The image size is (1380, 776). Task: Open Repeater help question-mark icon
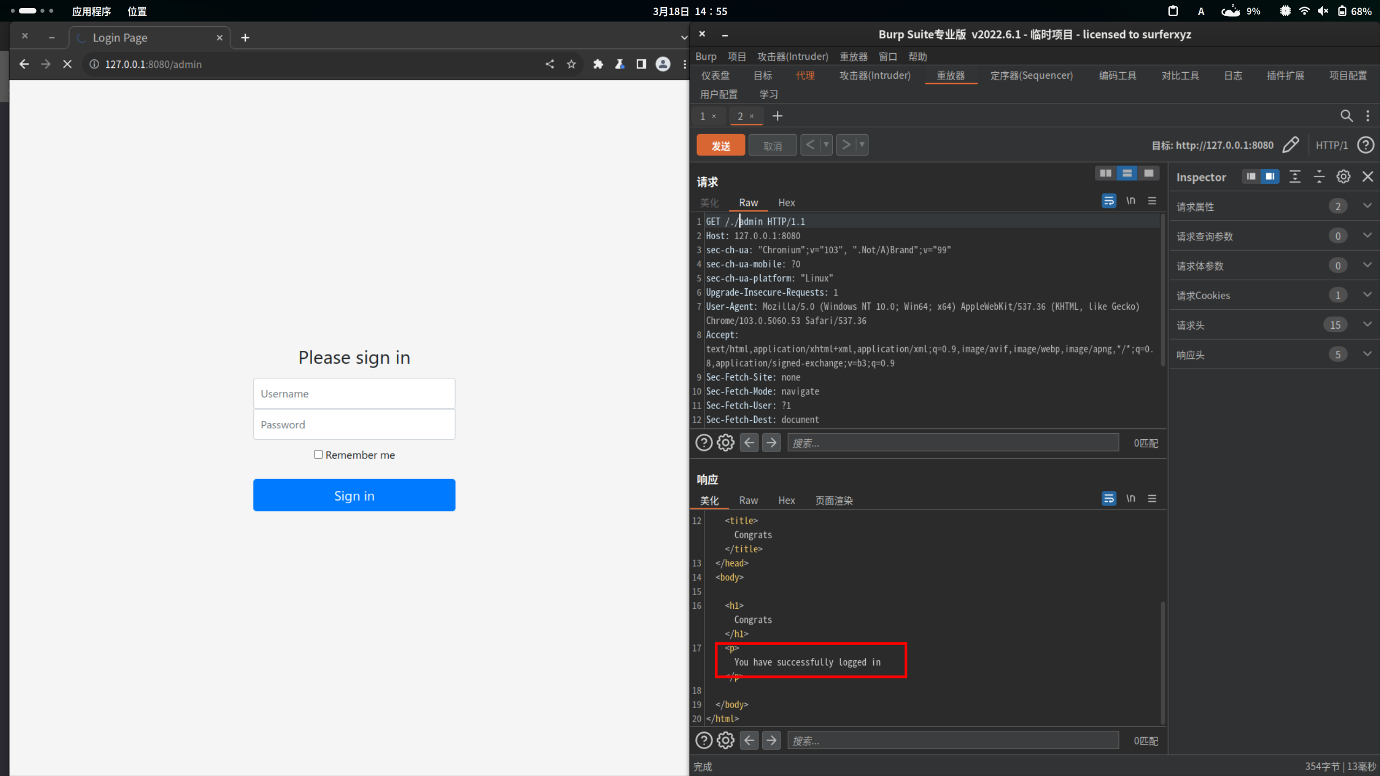[1365, 144]
